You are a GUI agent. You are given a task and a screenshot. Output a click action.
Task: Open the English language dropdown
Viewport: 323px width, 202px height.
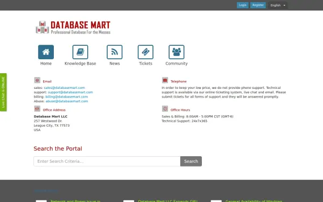(278, 5)
